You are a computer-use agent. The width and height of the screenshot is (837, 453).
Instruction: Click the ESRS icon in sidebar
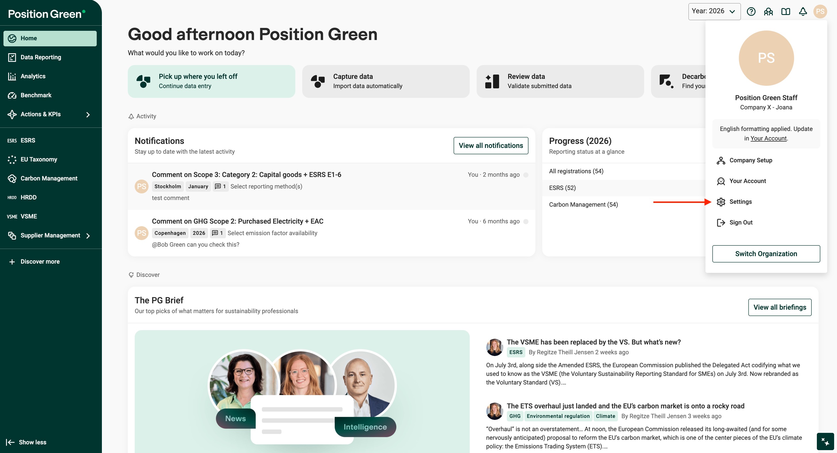tap(12, 141)
